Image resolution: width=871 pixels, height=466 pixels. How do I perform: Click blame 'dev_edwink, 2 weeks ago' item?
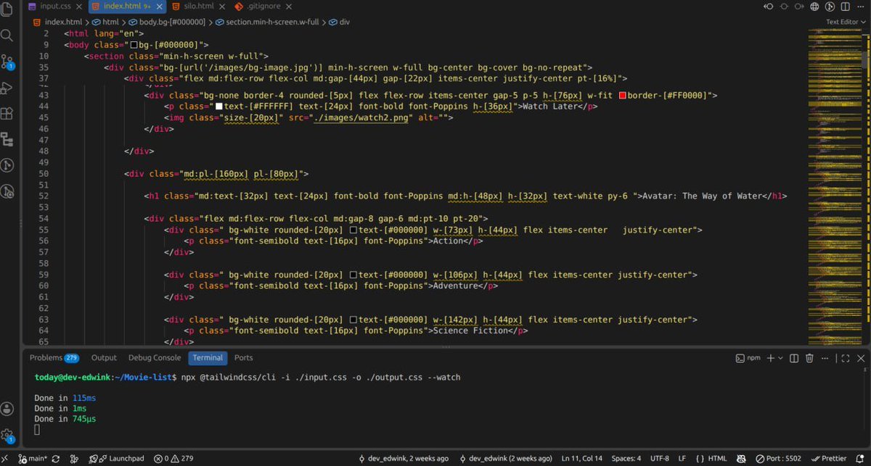click(x=404, y=459)
